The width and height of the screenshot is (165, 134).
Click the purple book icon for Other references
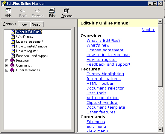point(12,70)
